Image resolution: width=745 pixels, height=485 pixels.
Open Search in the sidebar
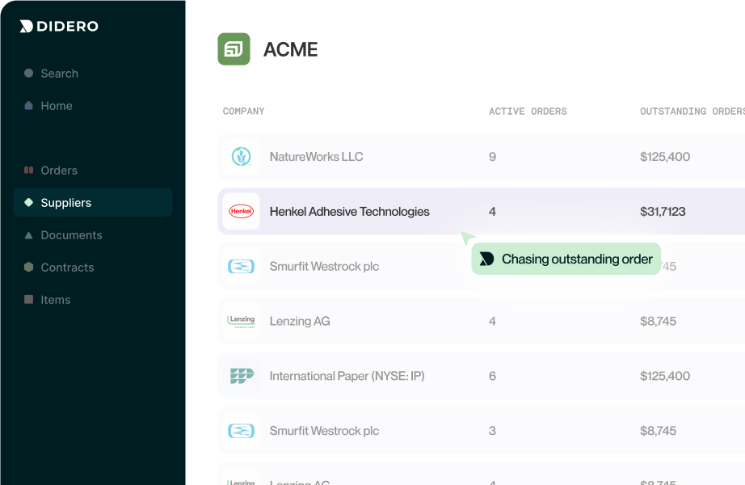point(59,74)
